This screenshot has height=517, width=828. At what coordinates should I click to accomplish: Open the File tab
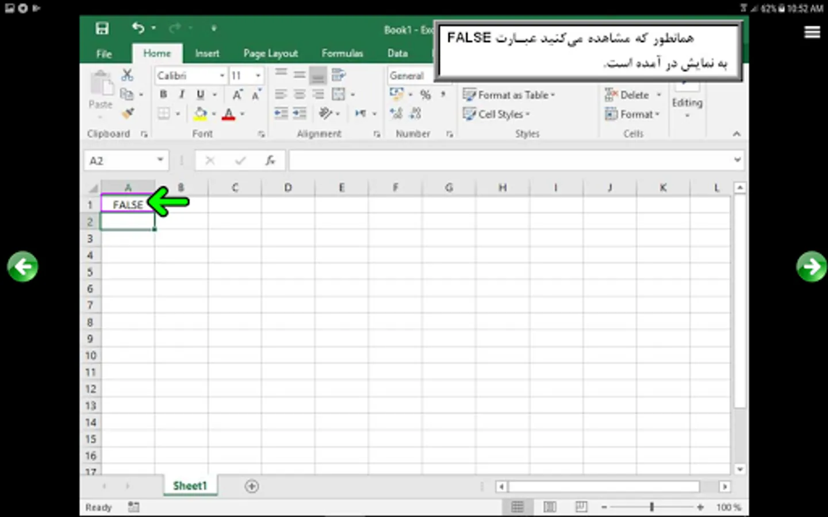coord(104,53)
